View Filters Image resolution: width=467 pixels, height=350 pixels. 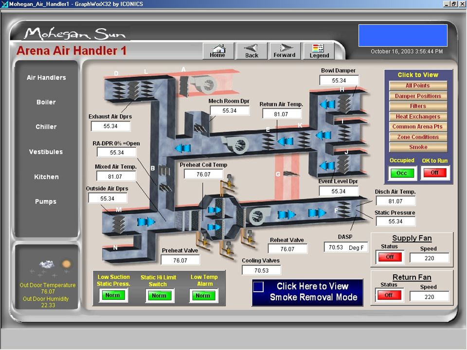pyautogui.click(x=418, y=106)
